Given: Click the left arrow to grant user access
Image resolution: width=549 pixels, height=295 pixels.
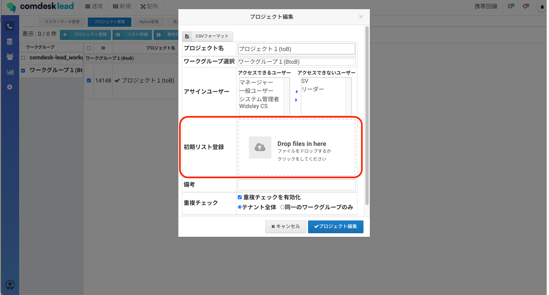Looking at the screenshot, I should (x=296, y=92).
